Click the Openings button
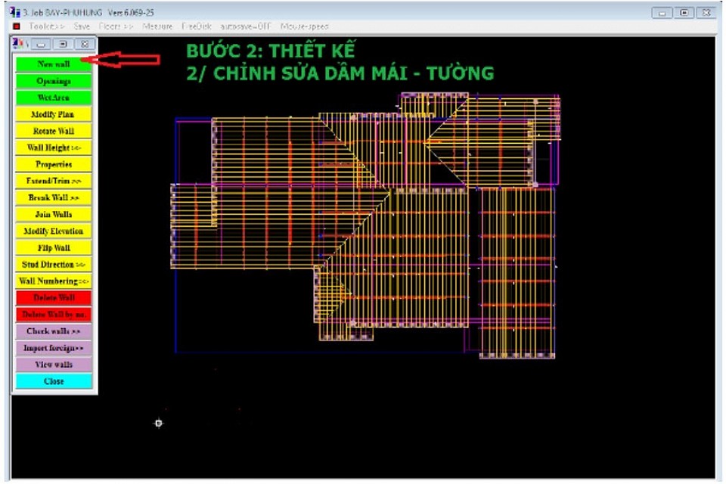 (53, 81)
